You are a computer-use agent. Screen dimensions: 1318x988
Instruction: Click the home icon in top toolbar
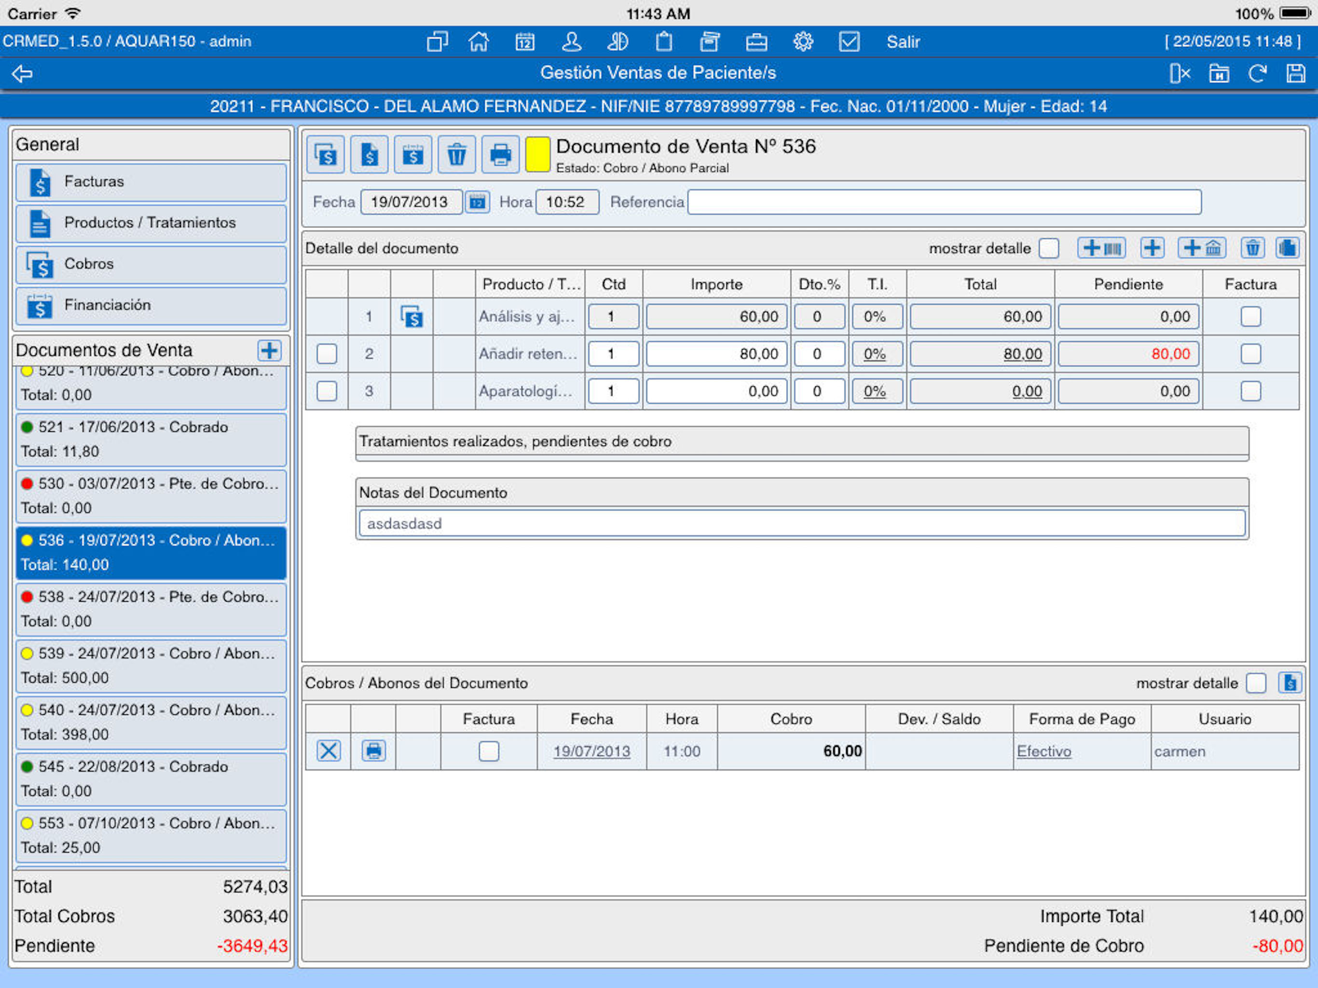pos(479,41)
